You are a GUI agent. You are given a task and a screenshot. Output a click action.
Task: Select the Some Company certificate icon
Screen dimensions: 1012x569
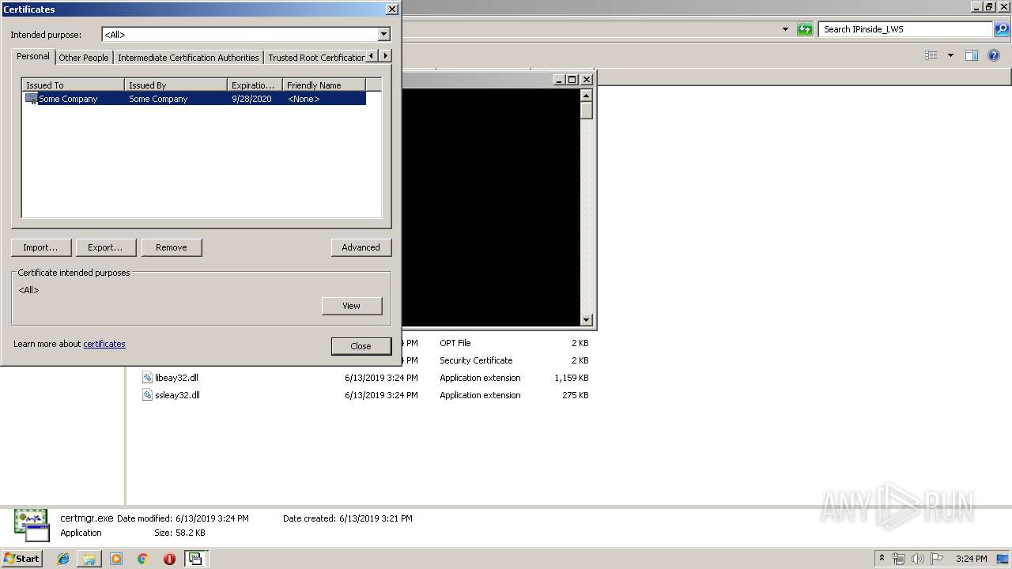point(32,99)
